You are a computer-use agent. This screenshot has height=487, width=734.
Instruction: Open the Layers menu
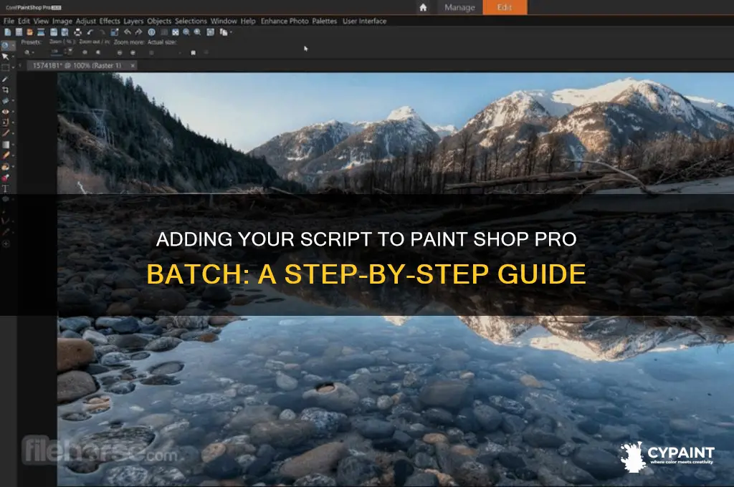[133, 21]
